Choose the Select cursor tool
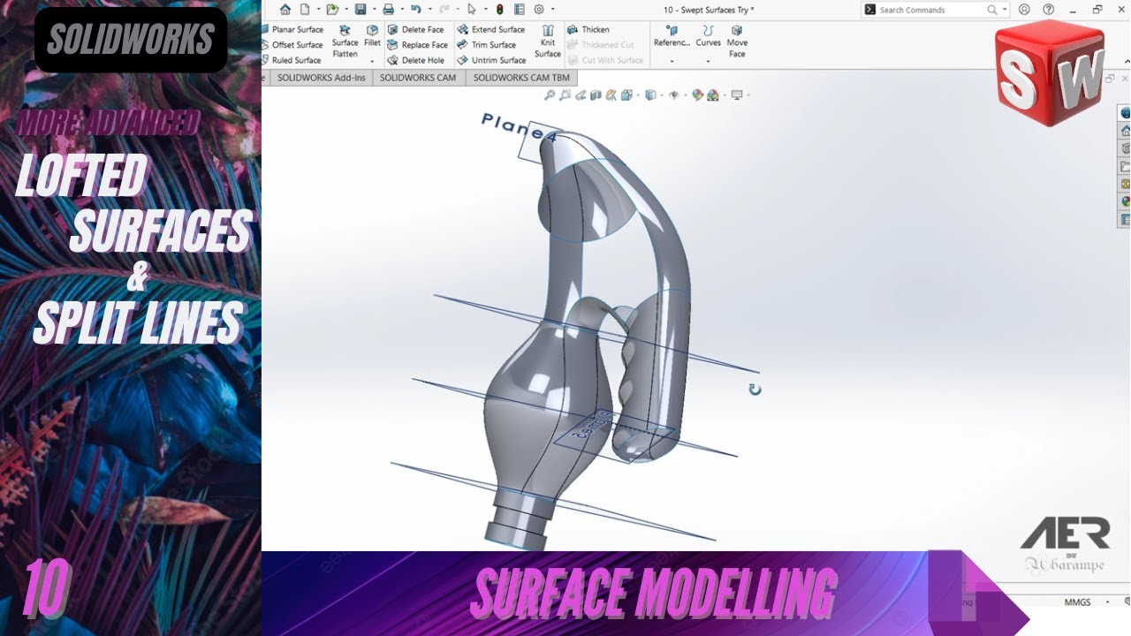 pyautogui.click(x=472, y=10)
